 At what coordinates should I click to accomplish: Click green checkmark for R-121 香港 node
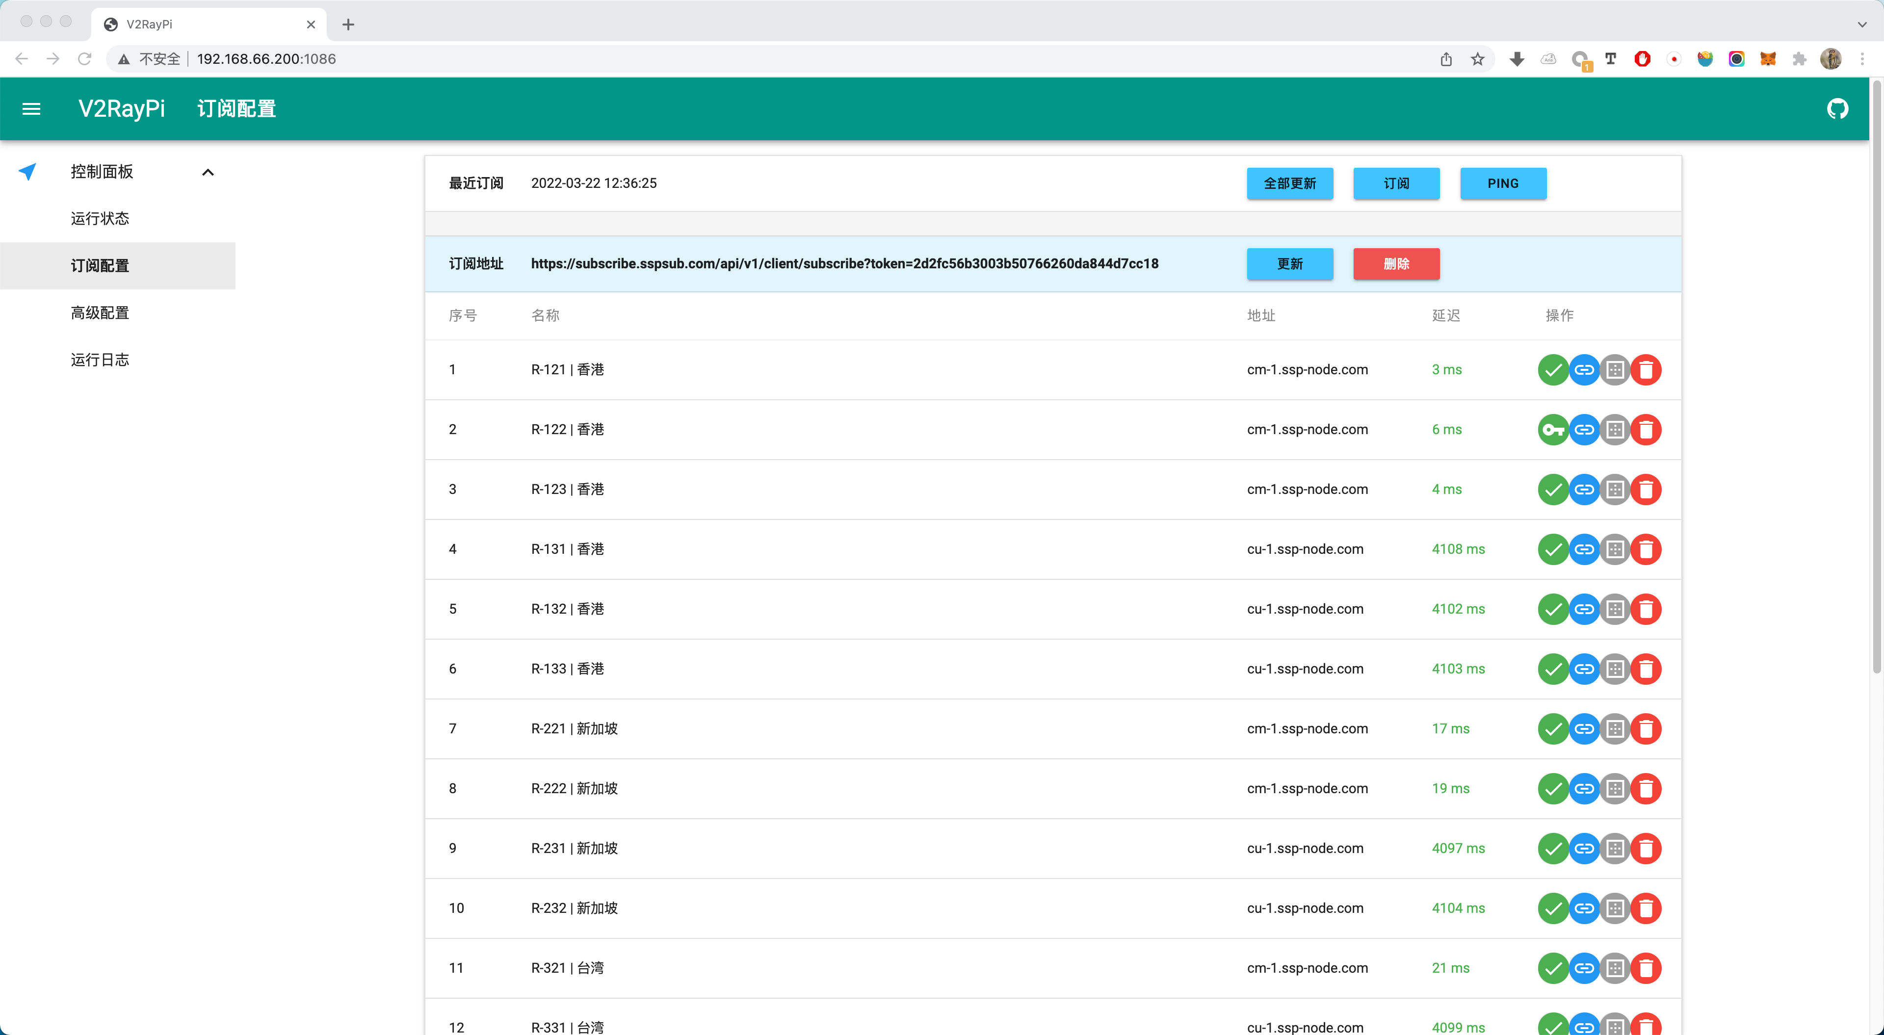(x=1553, y=369)
